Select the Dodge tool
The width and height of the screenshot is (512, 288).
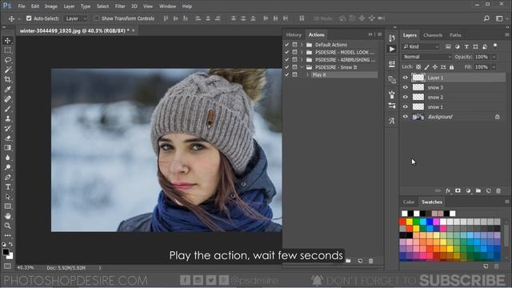[x=7, y=167]
